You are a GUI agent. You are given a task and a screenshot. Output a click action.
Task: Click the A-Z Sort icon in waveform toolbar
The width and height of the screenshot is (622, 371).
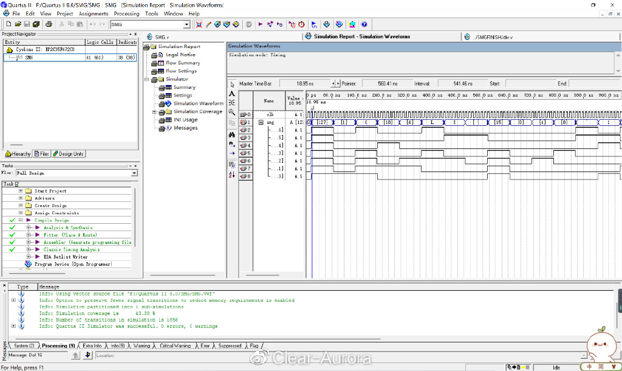click(x=232, y=174)
